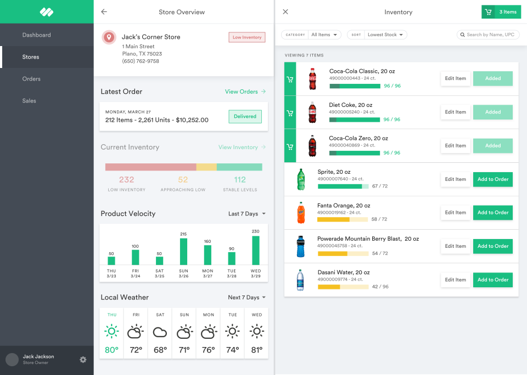Open the cart showing 3 Items

pos(500,12)
